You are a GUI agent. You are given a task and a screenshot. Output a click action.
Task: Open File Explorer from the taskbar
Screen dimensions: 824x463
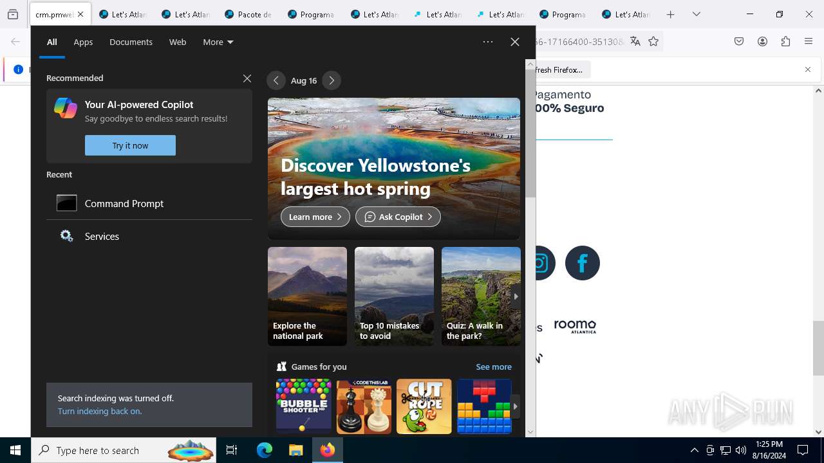[x=295, y=450]
